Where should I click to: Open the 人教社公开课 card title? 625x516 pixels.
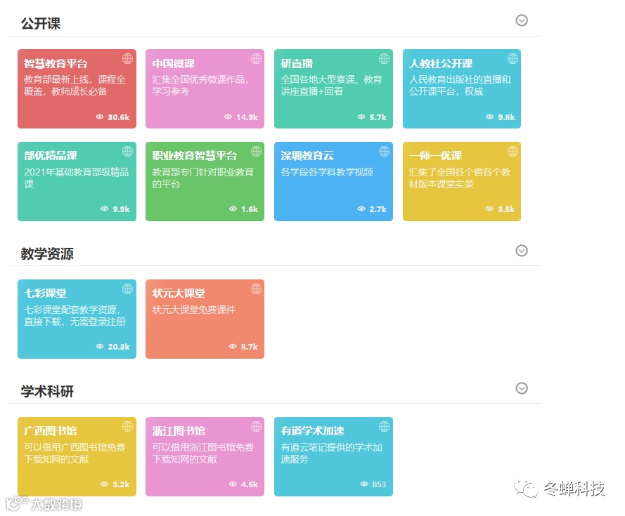click(441, 63)
